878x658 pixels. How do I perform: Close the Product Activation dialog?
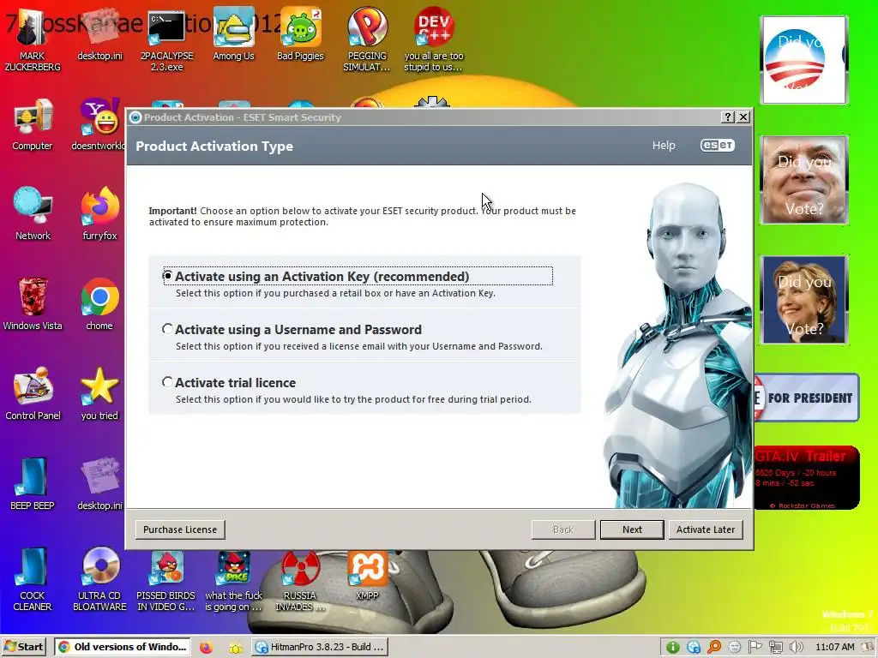click(x=743, y=117)
